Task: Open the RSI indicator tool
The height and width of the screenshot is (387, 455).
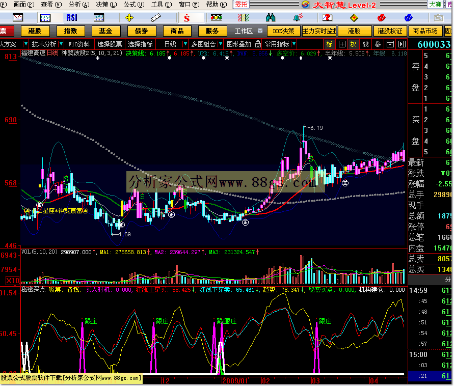Action: 72,18
